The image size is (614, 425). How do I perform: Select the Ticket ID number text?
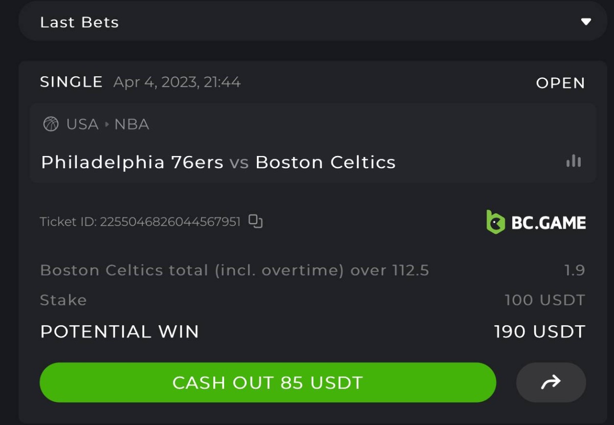[170, 222]
